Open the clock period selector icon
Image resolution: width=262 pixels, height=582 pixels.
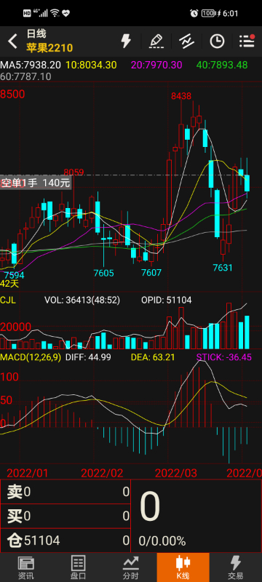pyautogui.click(x=217, y=41)
